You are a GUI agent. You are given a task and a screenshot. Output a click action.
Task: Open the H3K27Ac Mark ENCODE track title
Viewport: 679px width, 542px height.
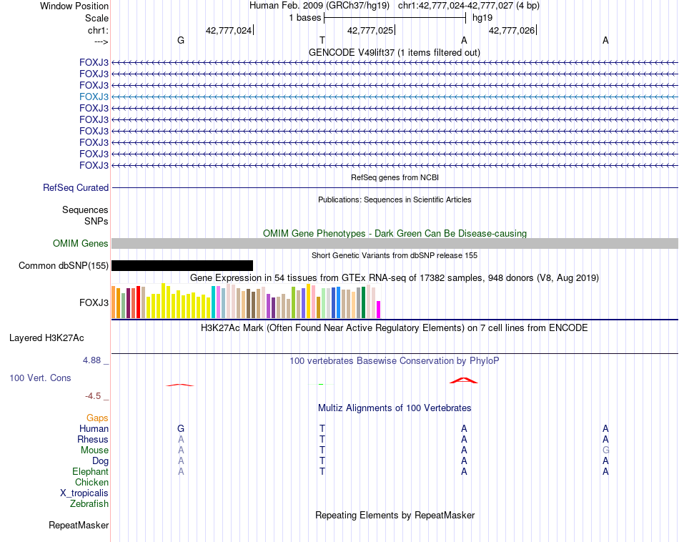click(394, 327)
